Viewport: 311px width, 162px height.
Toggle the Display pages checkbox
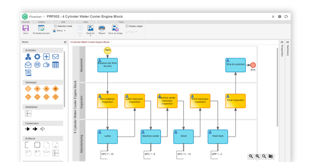point(127,26)
